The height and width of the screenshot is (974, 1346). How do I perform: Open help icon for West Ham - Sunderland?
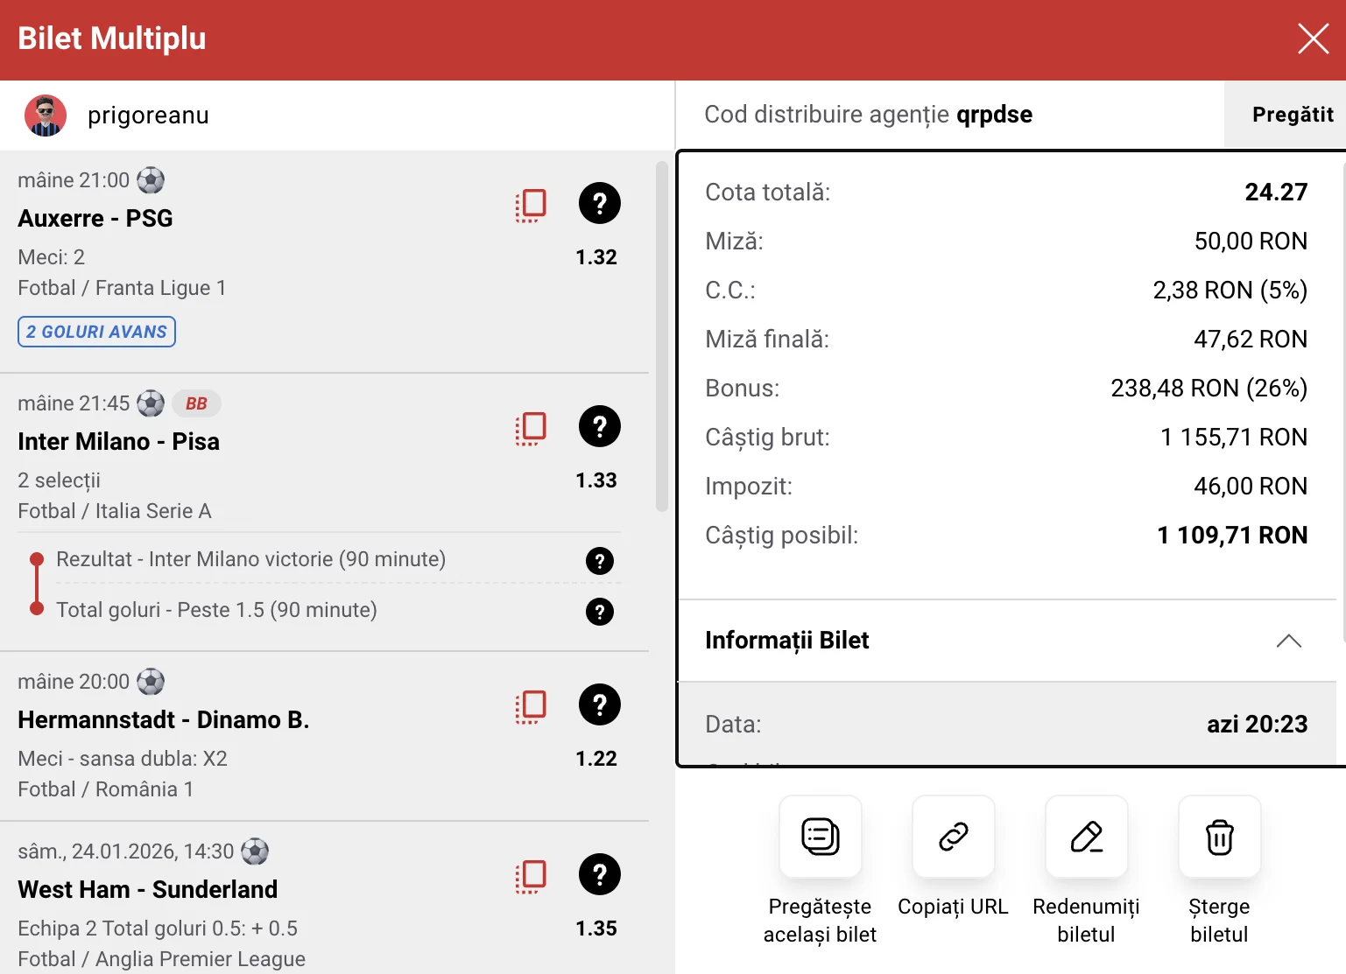pyautogui.click(x=599, y=875)
